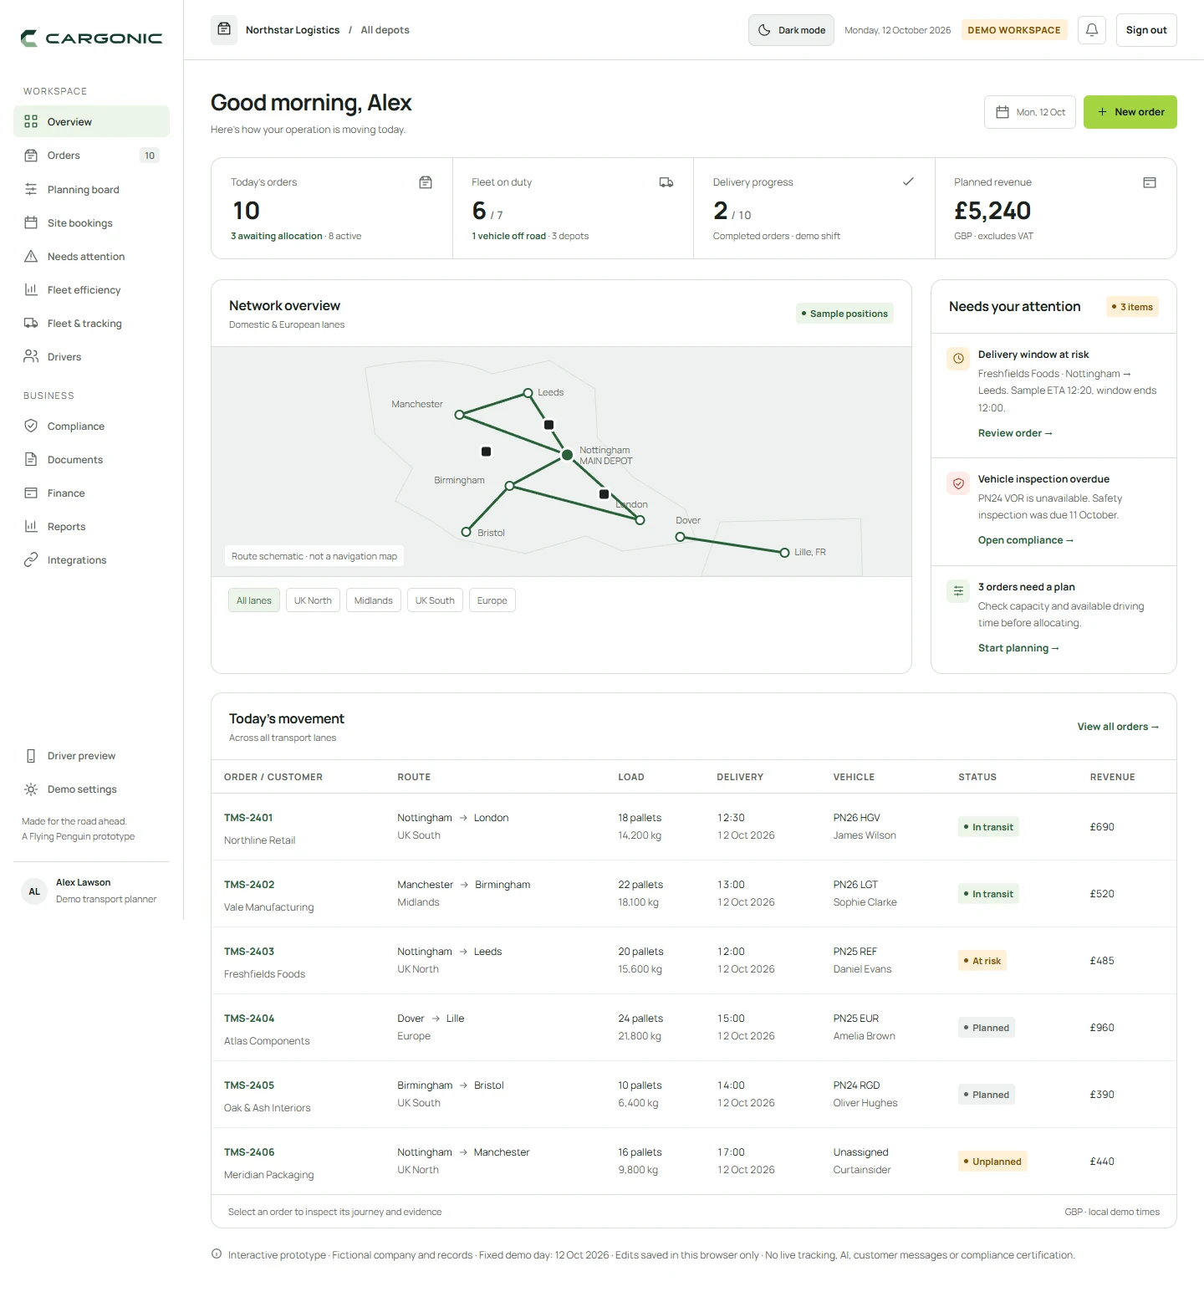The height and width of the screenshot is (1297, 1204).
Task: Open the Mon, 12 Oct date picker
Action: [1030, 112]
